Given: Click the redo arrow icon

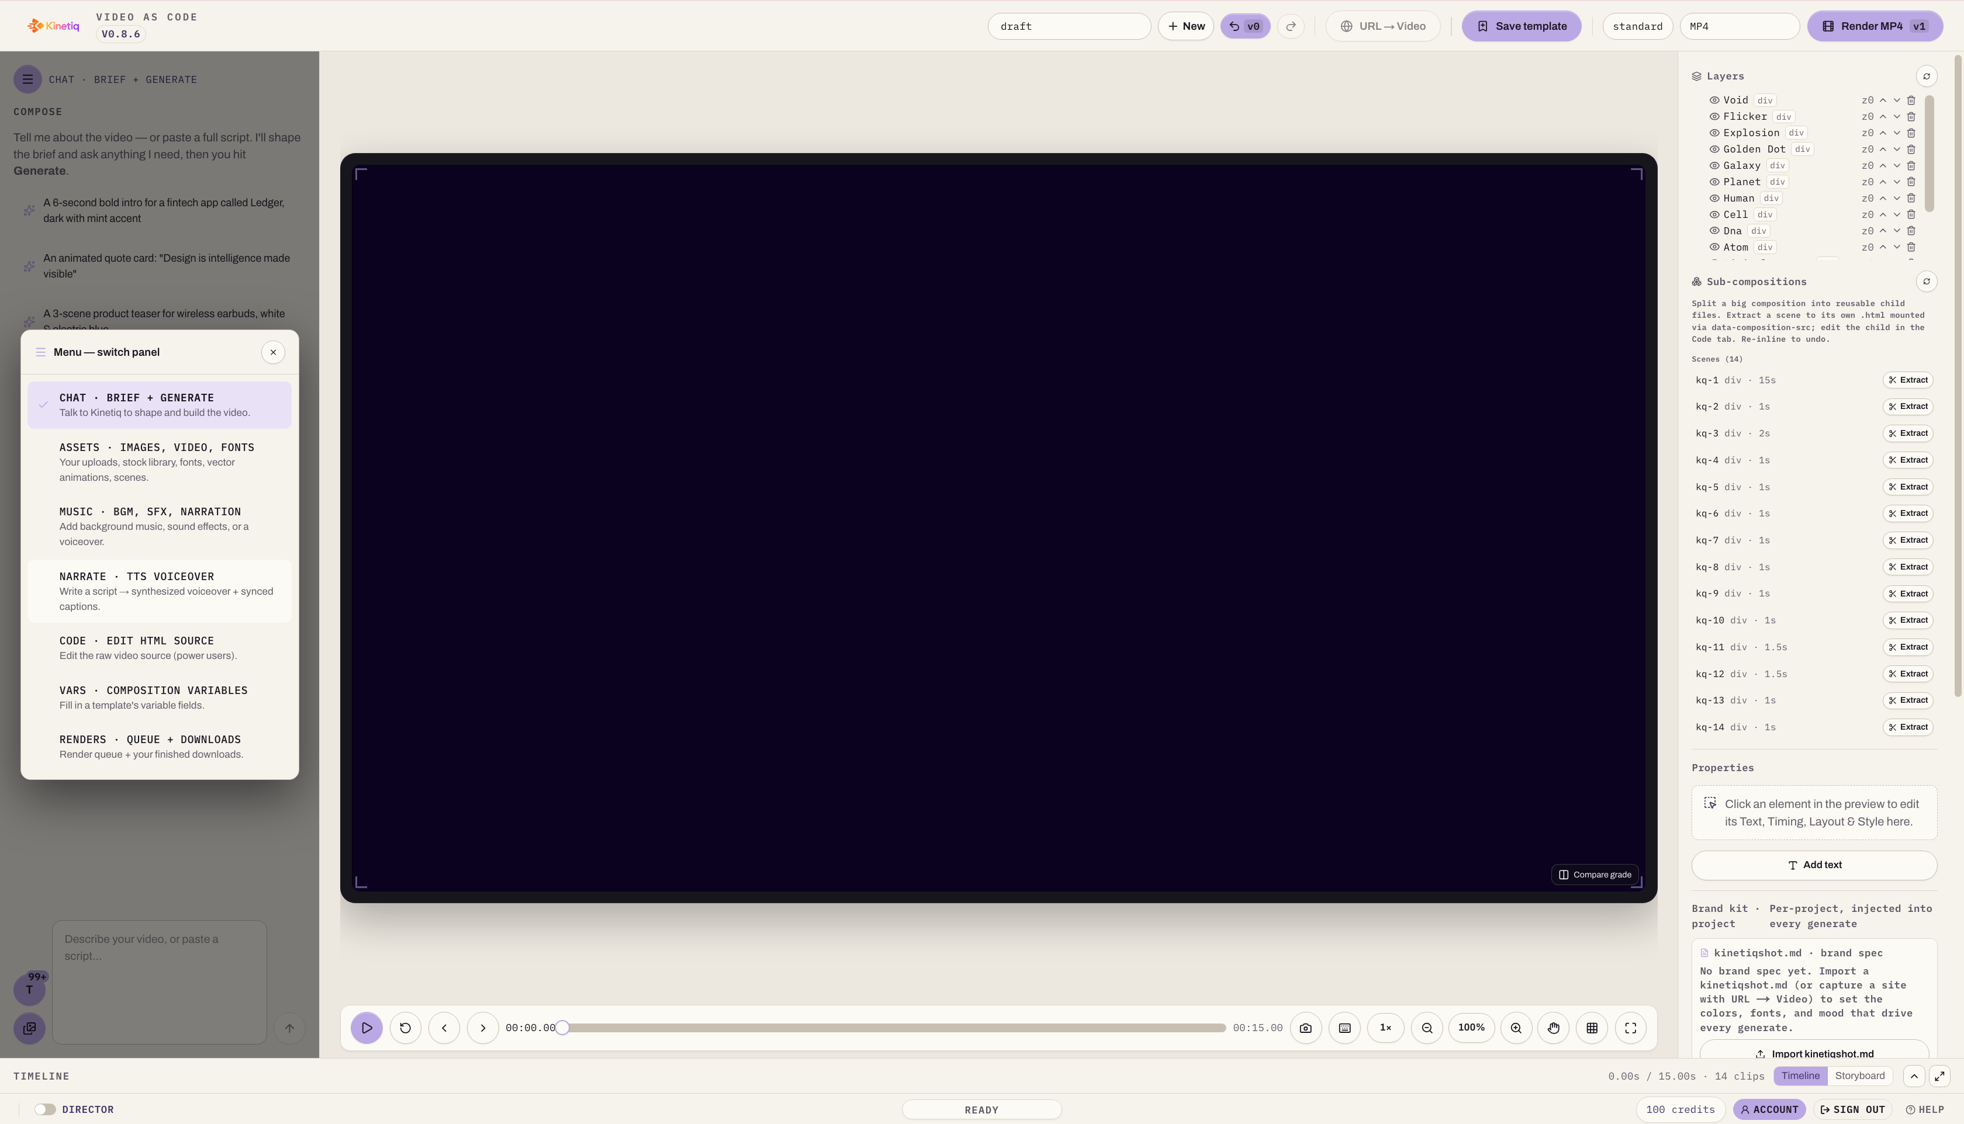Looking at the screenshot, I should (1291, 26).
